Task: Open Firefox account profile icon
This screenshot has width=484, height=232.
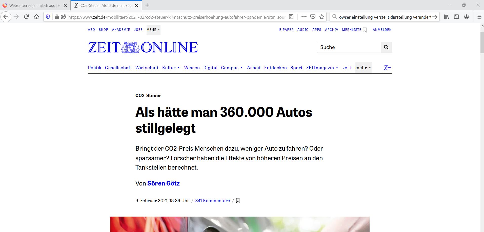Action: pyautogui.click(x=467, y=17)
